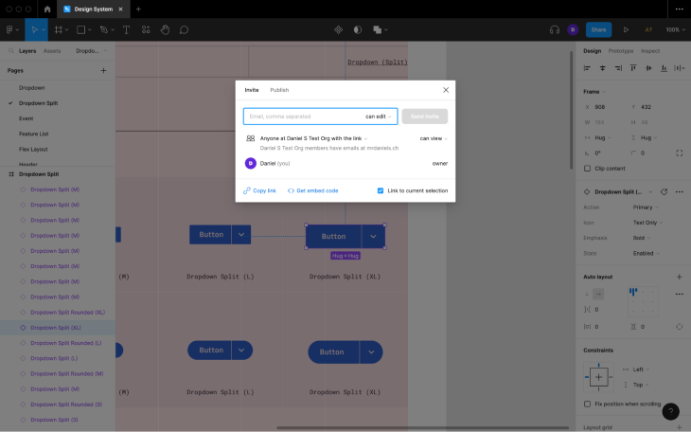This screenshot has width=691, height=432.
Task: Click the Copy link link
Action: click(259, 190)
